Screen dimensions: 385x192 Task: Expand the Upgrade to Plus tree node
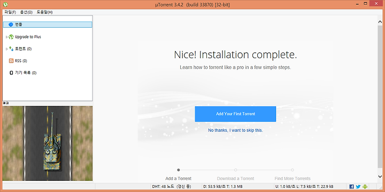click(6, 37)
